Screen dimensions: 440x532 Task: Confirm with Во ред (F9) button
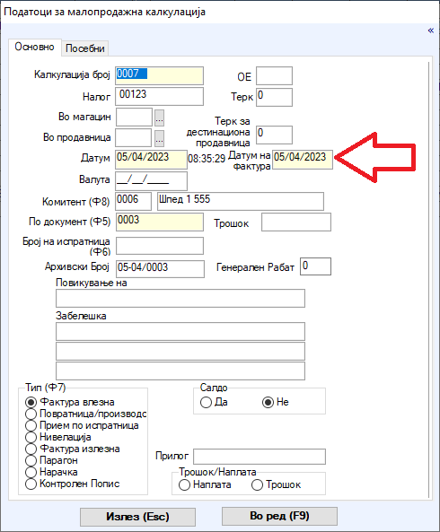click(x=279, y=516)
